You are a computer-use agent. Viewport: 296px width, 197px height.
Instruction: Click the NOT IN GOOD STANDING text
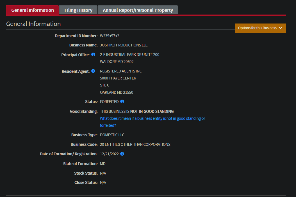[x=152, y=111]
